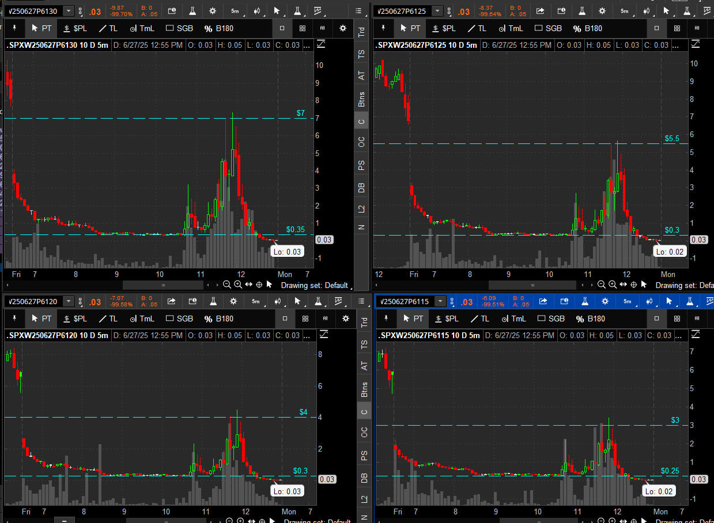Open symbol dropdown for 250627P6115
The width and height of the screenshot is (714, 523).
click(440, 301)
